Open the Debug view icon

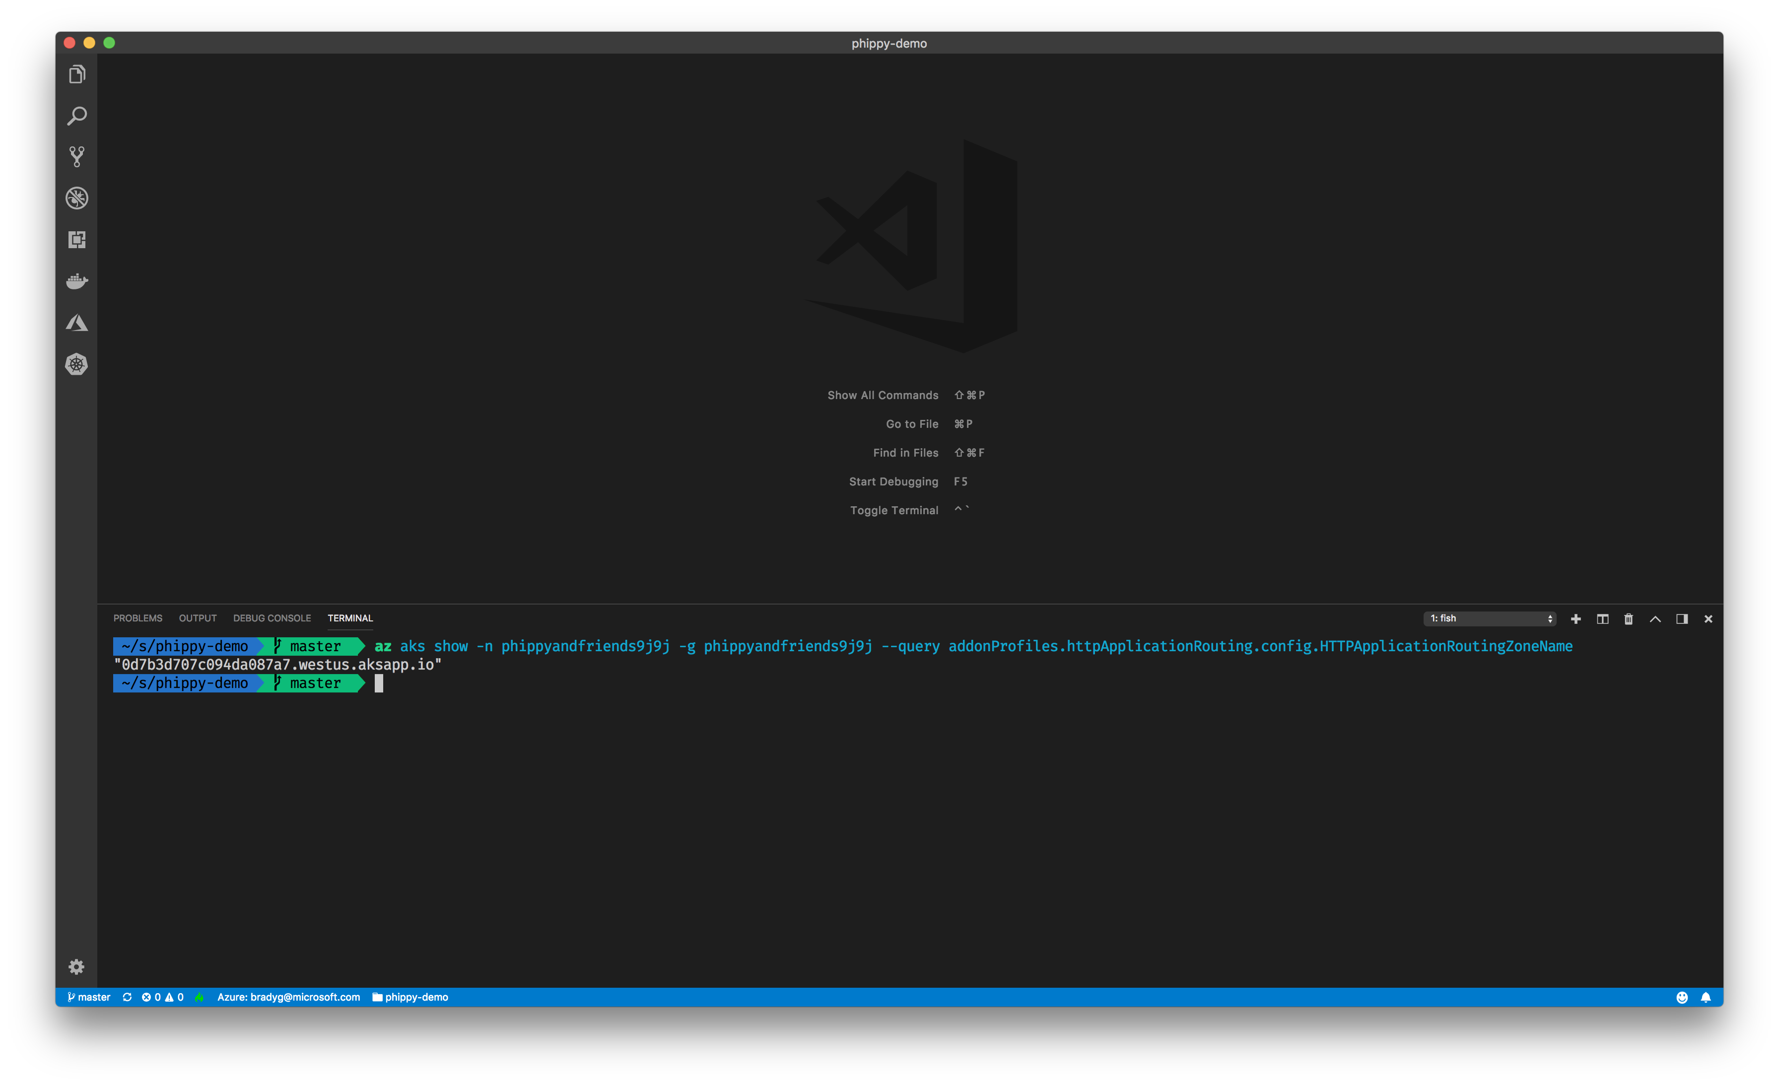pyautogui.click(x=76, y=198)
